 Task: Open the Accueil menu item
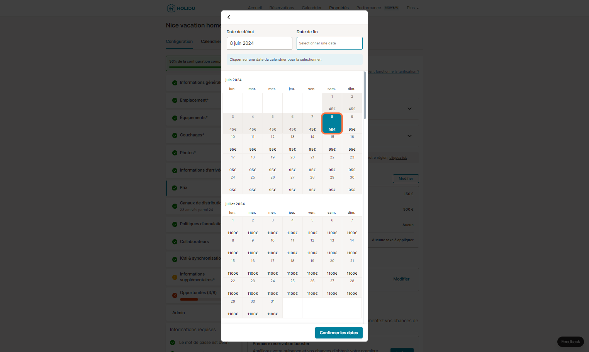[255, 8]
